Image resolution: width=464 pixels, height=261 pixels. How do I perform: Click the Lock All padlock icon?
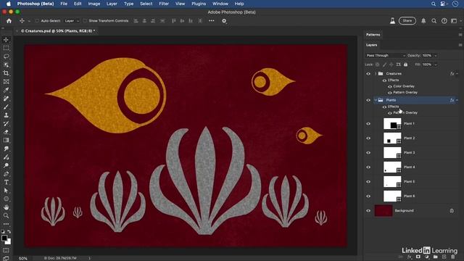point(406,65)
